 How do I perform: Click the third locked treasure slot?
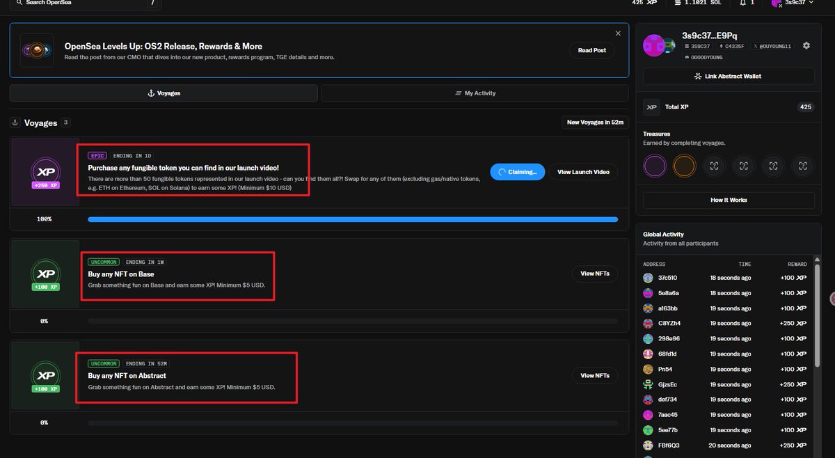click(x=773, y=166)
